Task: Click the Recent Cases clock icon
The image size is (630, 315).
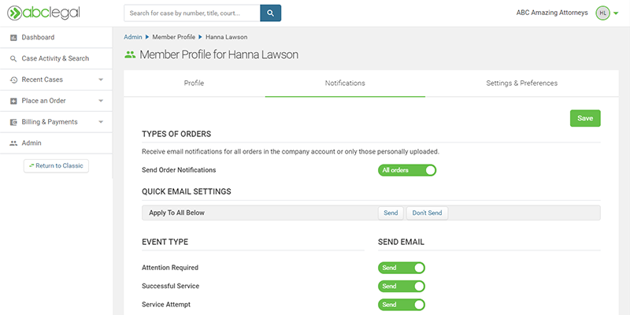Action: [13, 80]
